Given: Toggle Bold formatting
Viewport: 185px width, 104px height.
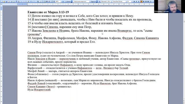Looking at the screenshot, I should click(x=134, y=1).
